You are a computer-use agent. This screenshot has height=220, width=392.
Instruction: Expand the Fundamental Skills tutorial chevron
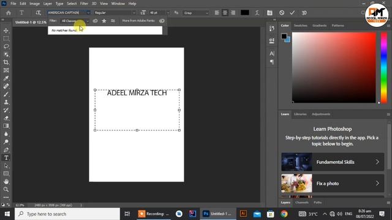click(377, 162)
